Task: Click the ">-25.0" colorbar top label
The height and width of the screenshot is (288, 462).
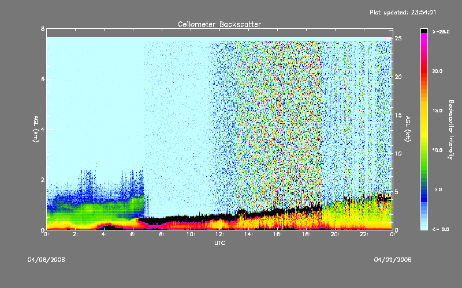Action: (441, 32)
